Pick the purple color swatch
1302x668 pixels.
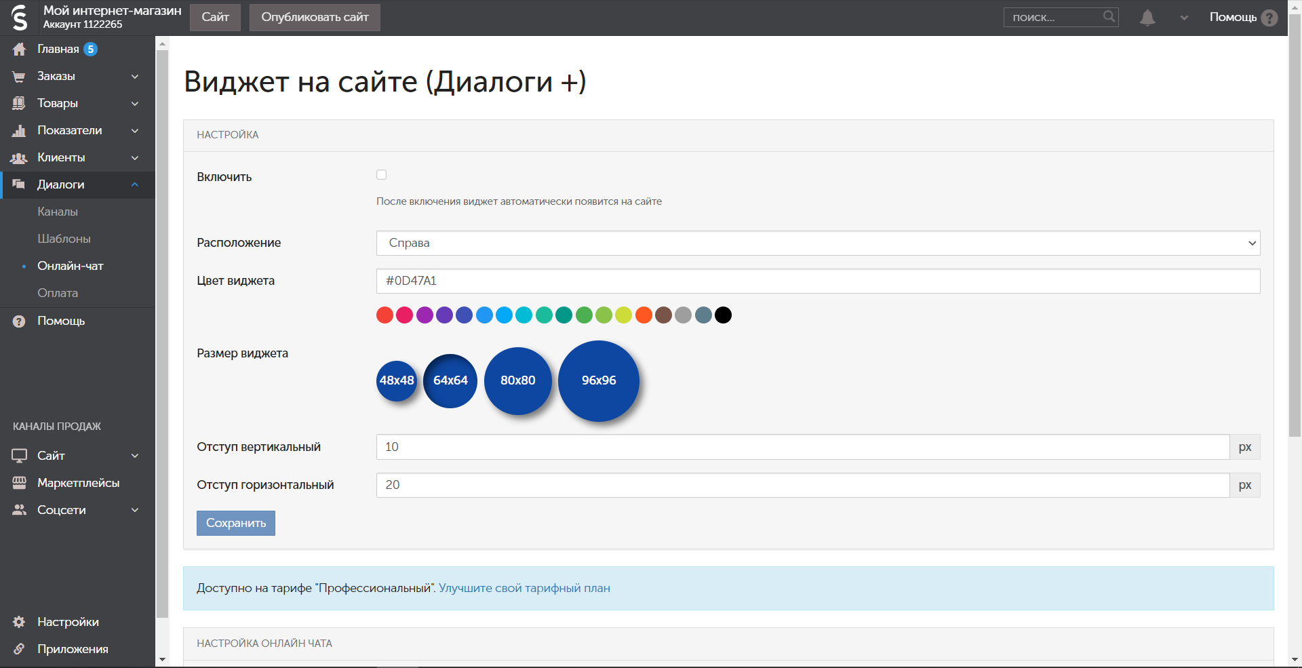tap(425, 315)
